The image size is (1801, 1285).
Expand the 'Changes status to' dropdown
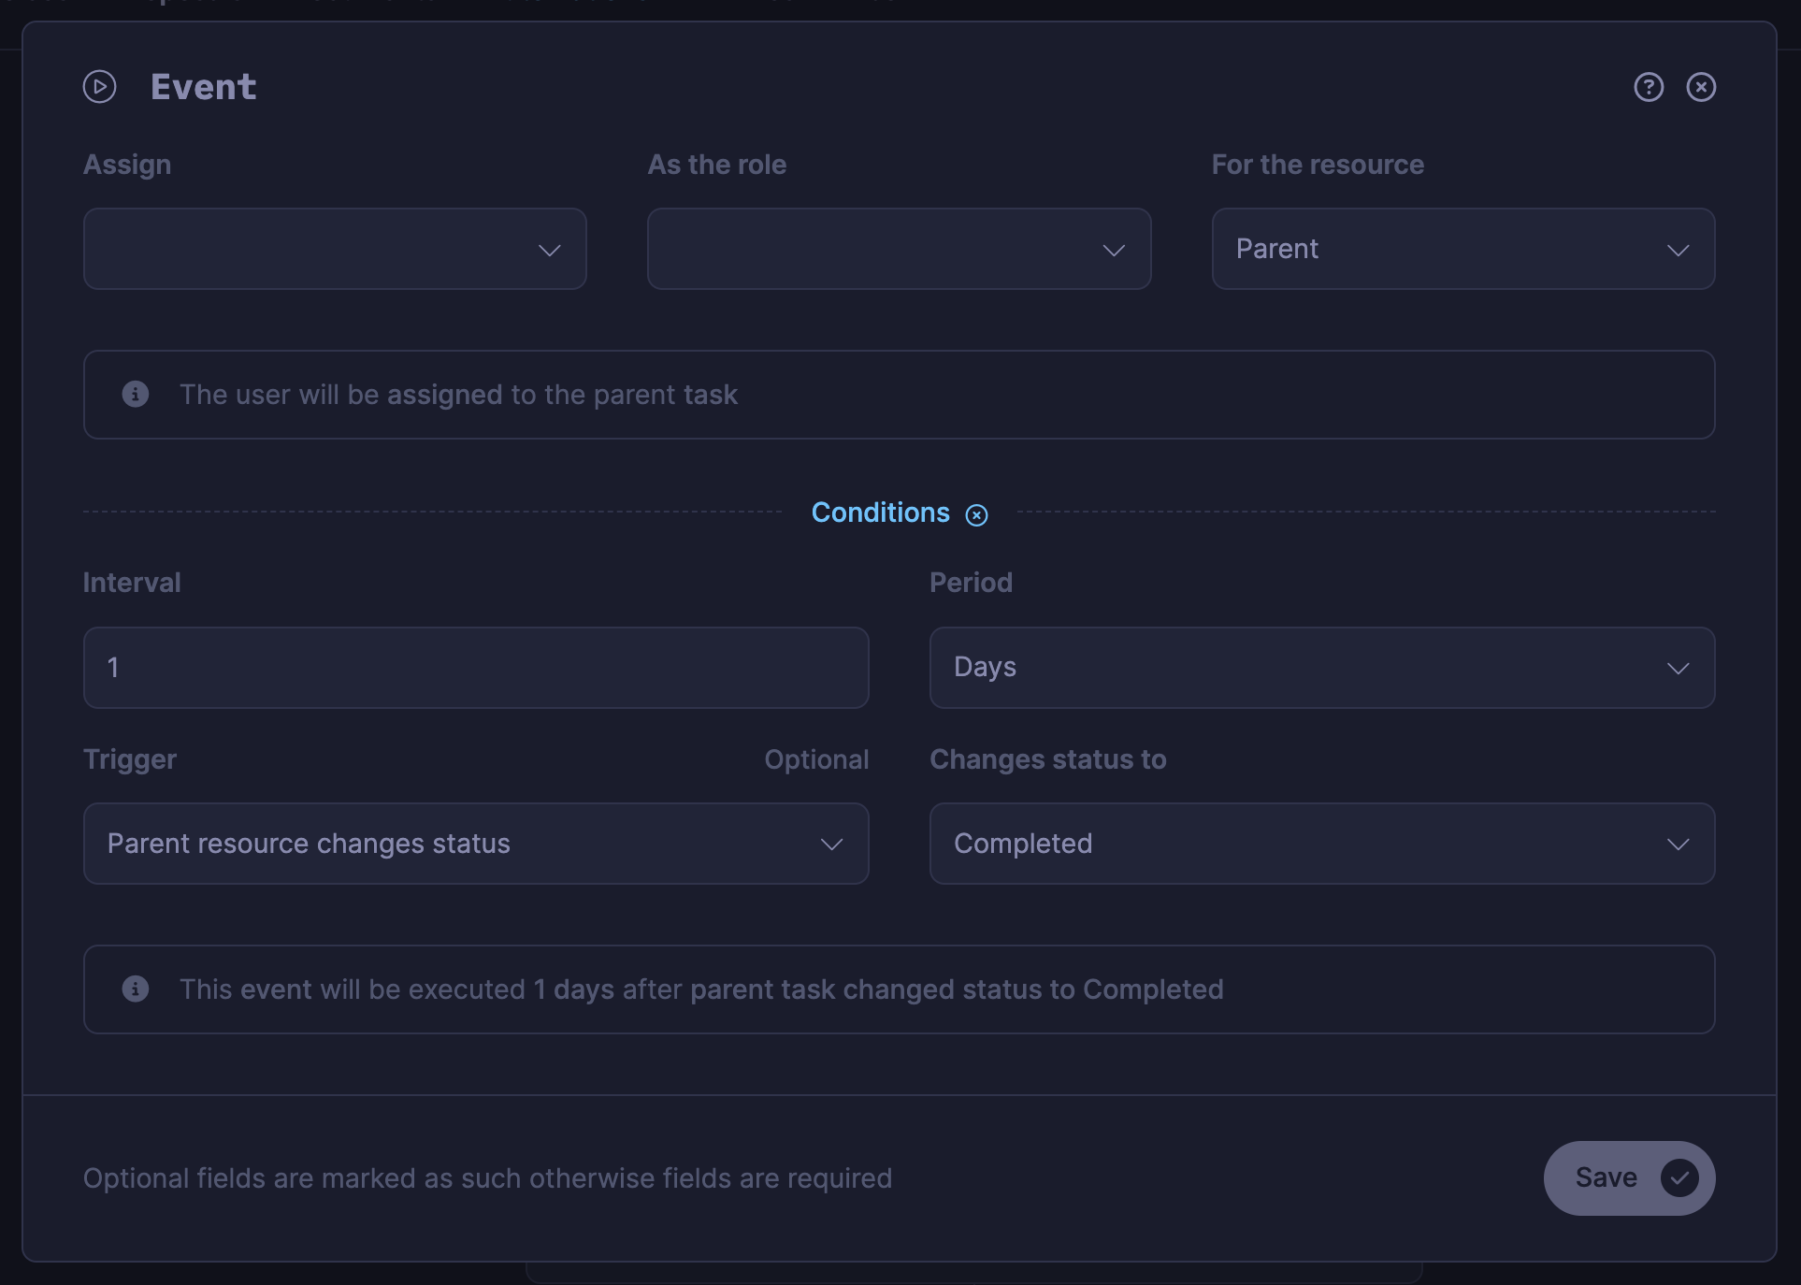[x=1321, y=843]
